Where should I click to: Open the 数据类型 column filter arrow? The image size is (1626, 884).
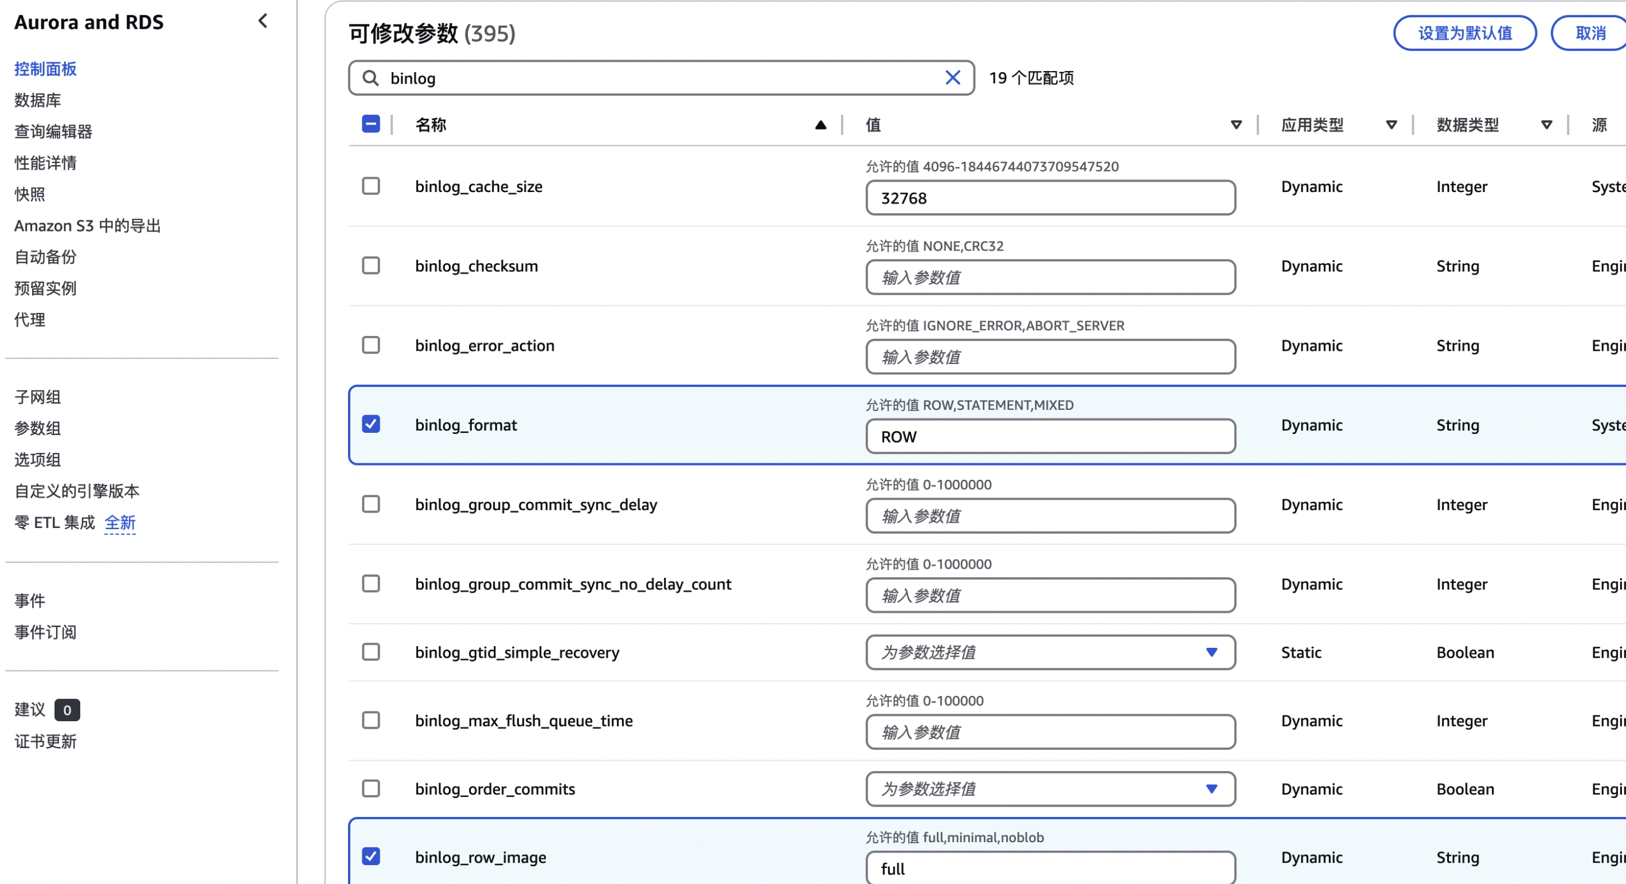pyautogui.click(x=1546, y=125)
